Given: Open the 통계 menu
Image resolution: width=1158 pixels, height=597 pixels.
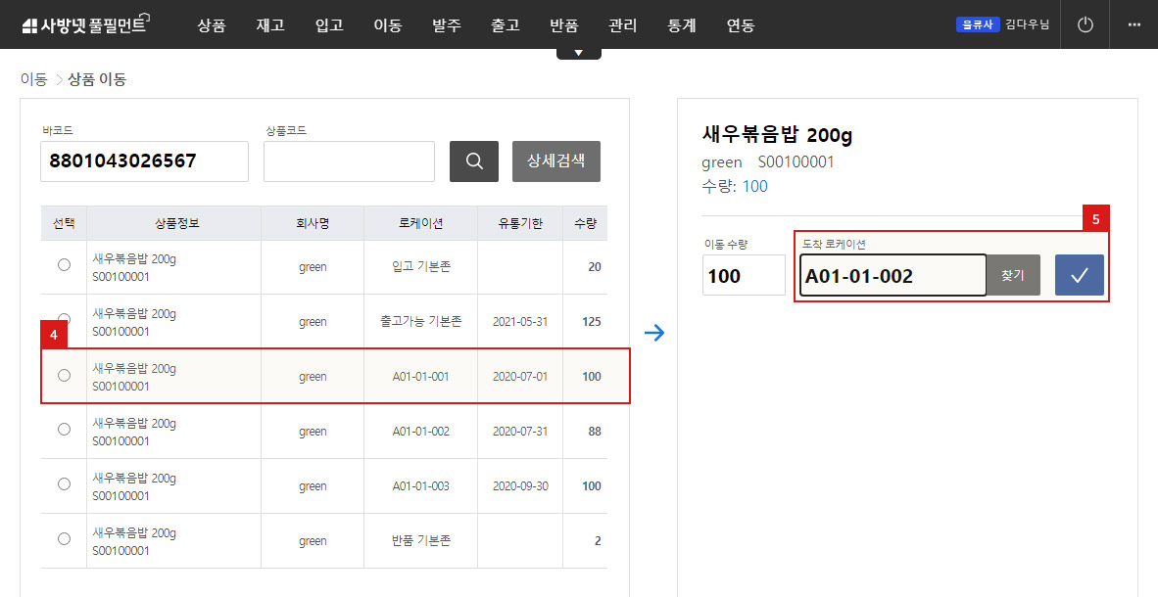Looking at the screenshot, I should 681,25.
